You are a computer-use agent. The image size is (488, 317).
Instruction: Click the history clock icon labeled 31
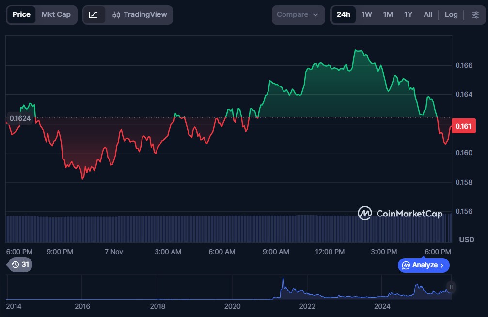(x=20, y=264)
